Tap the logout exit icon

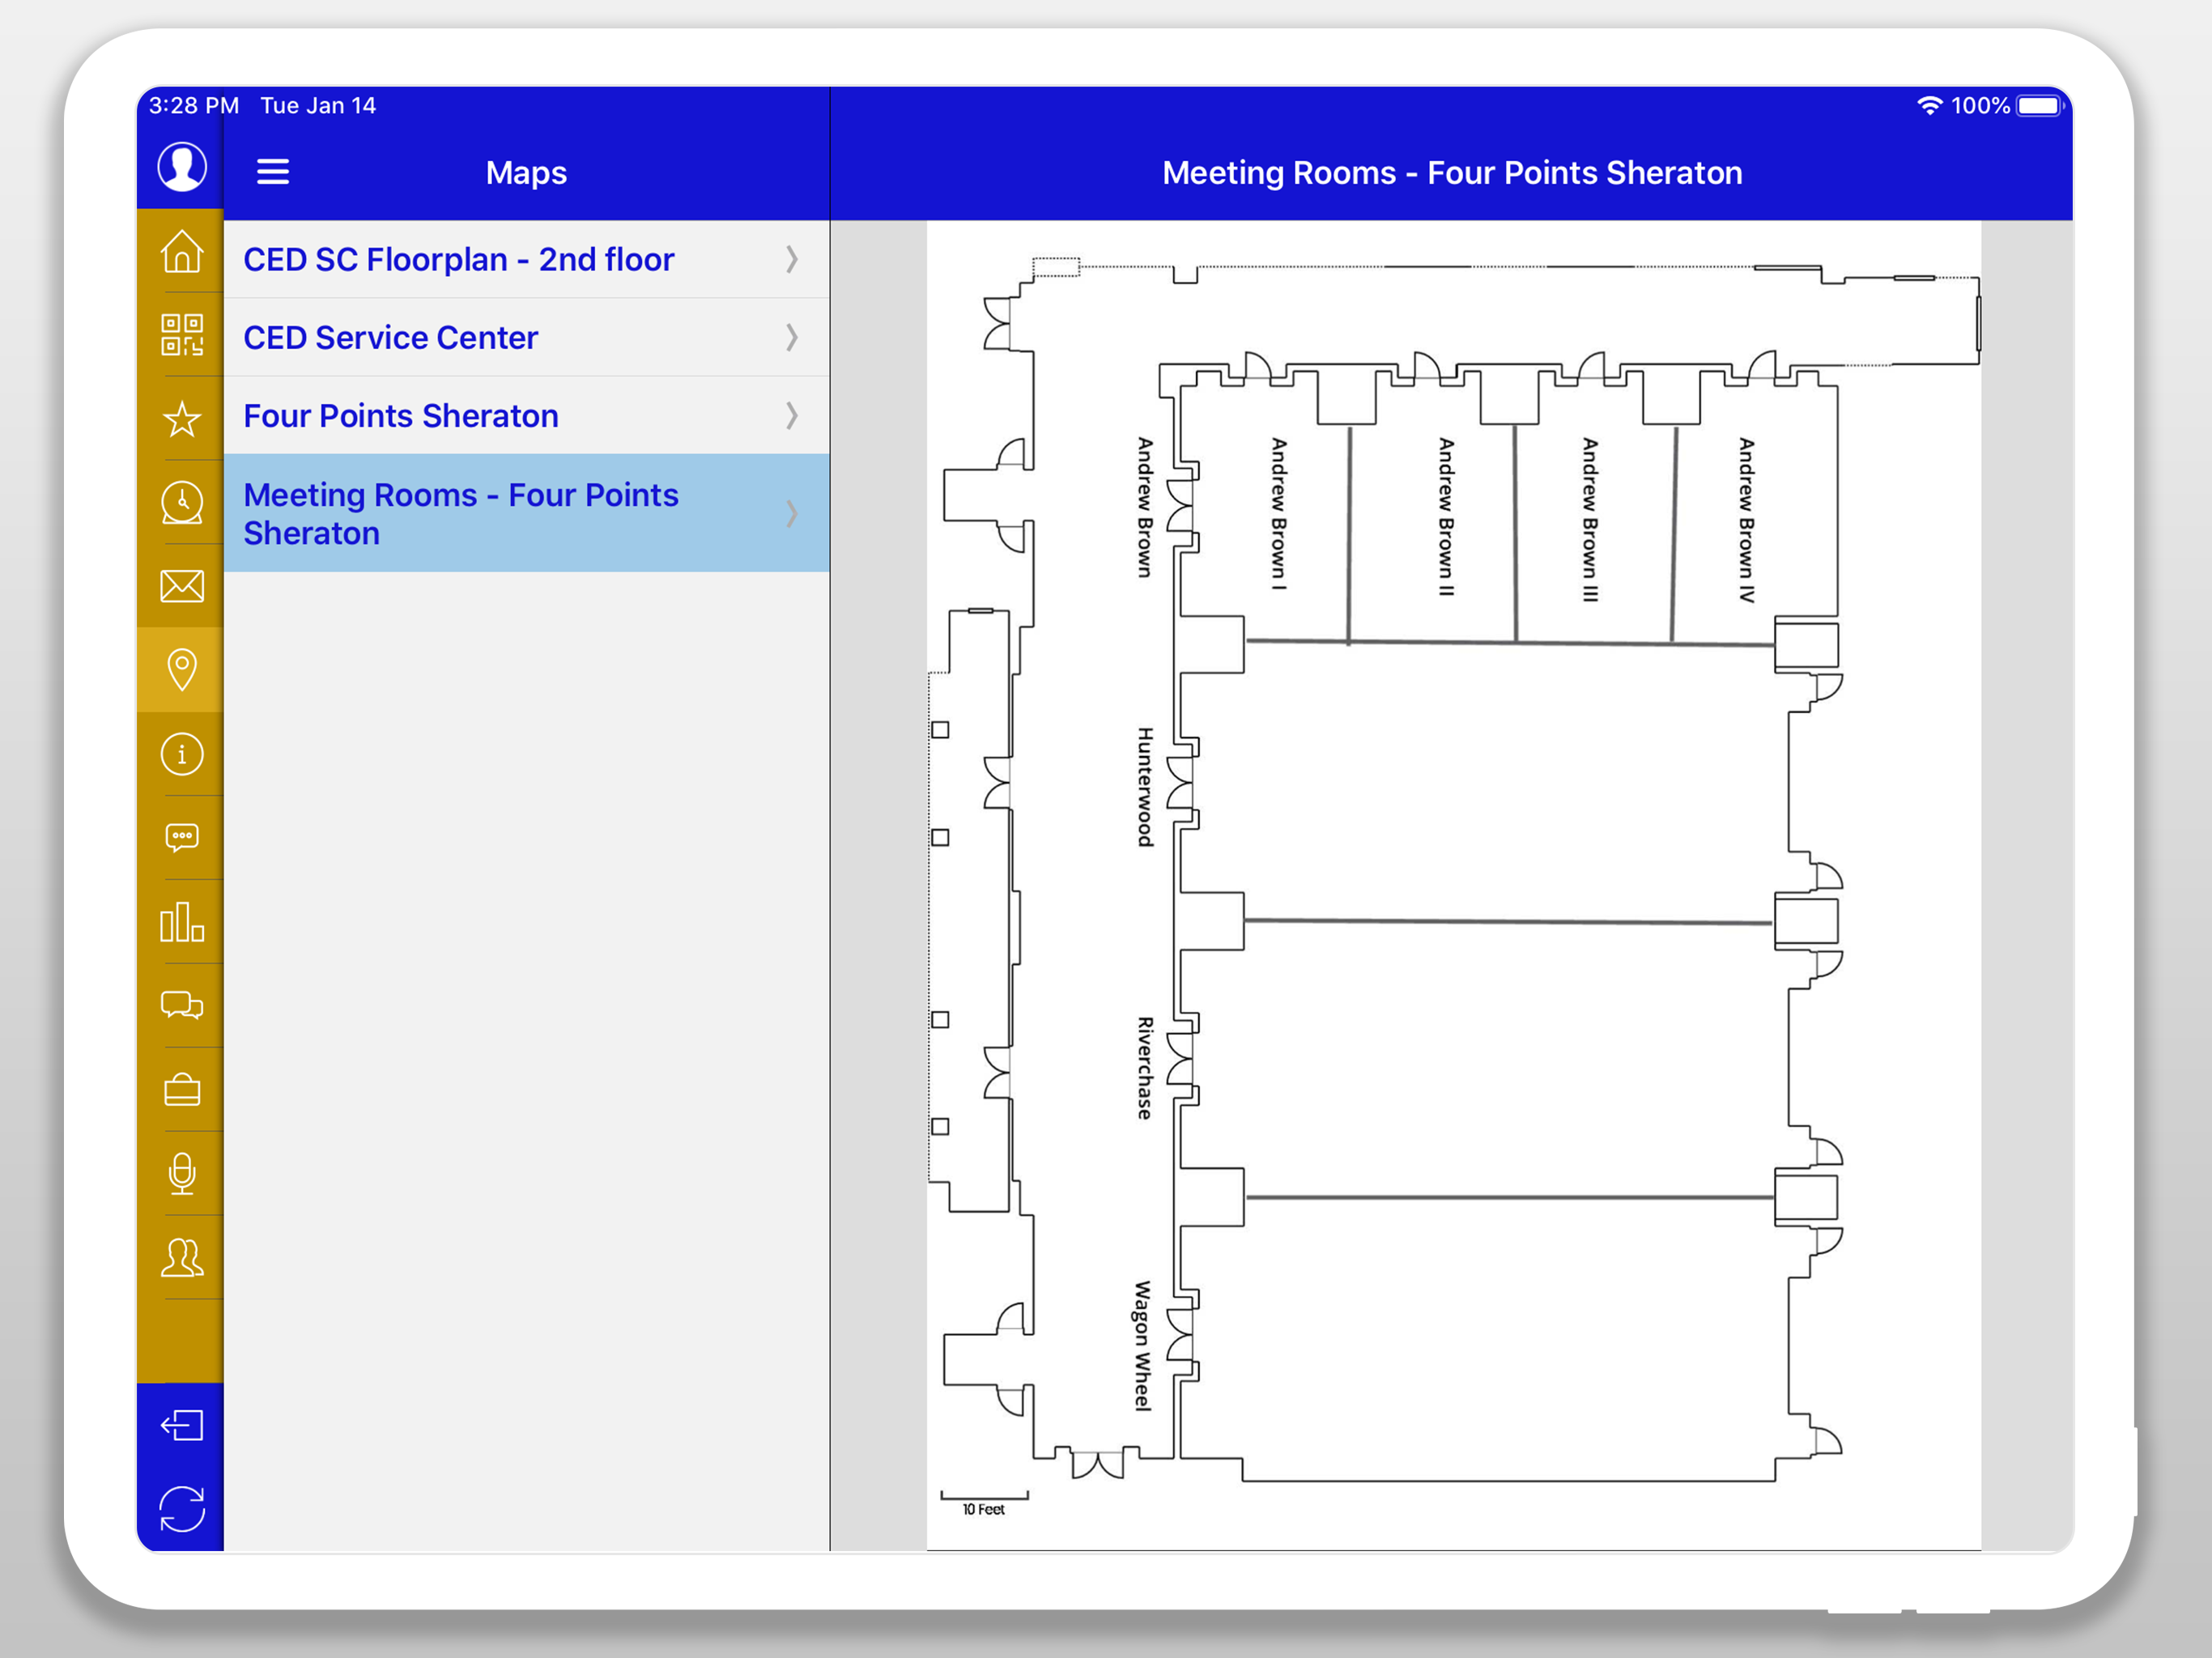tap(182, 1425)
